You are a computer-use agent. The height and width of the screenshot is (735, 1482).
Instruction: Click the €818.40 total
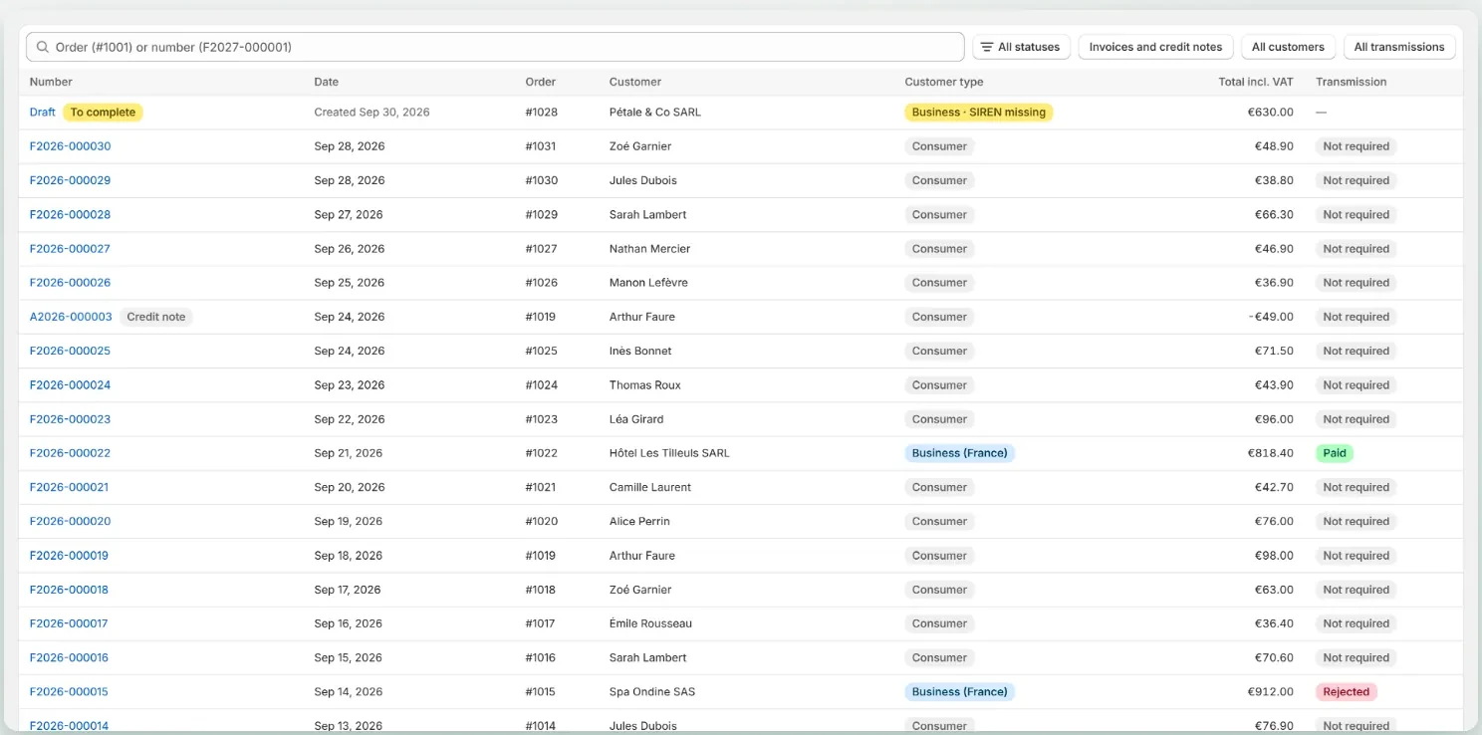pyautogui.click(x=1271, y=453)
